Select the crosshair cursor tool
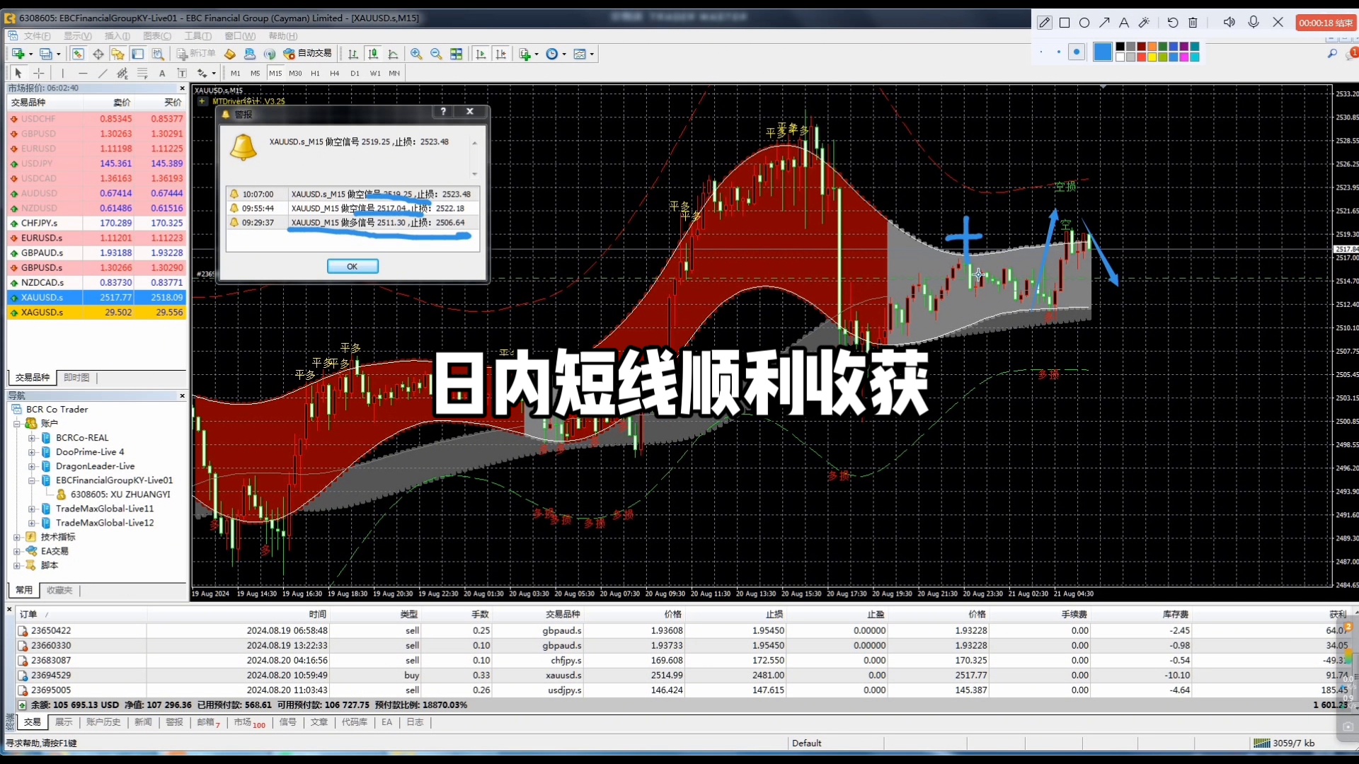Screen dimensions: 1359x764 pyautogui.click(x=39, y=73)
